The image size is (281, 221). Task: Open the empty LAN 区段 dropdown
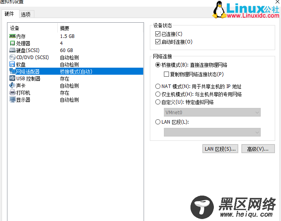[x=212, y=133]
